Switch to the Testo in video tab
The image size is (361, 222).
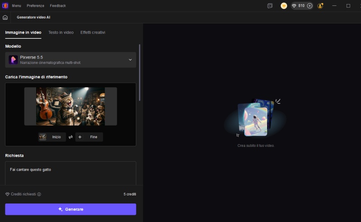pos(61,32)
